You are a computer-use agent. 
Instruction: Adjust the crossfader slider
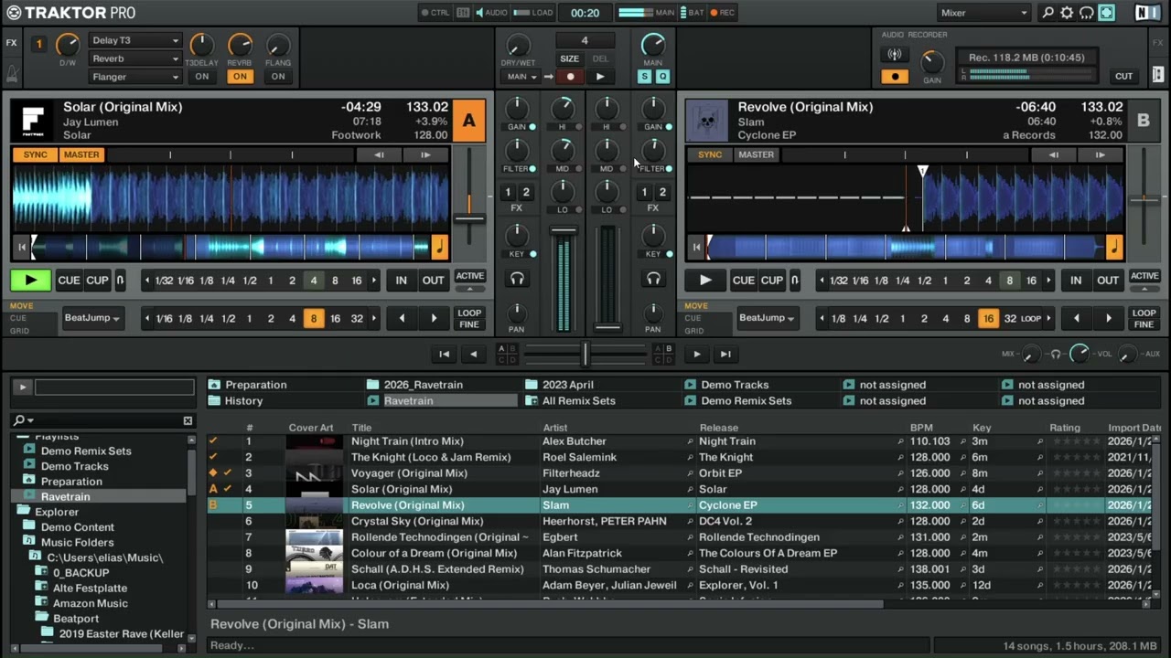585,354
